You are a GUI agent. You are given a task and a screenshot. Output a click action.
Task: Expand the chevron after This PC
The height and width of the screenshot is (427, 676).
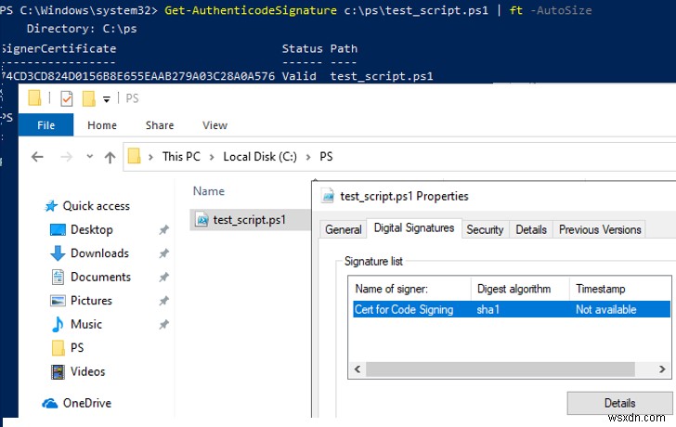tap(212, 157)
